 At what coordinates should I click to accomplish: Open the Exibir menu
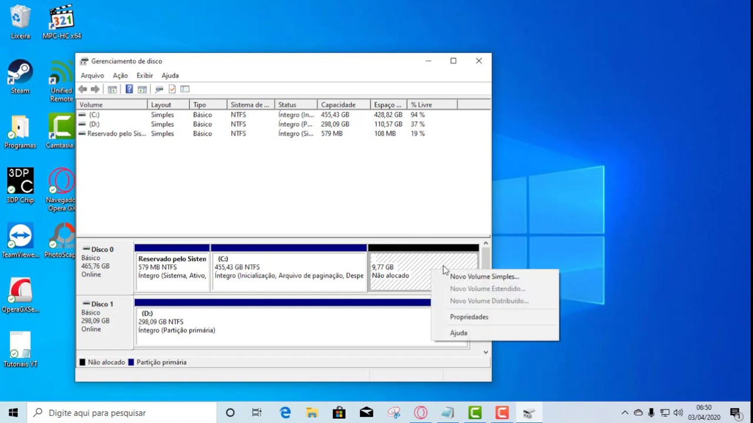coord(145,75)
